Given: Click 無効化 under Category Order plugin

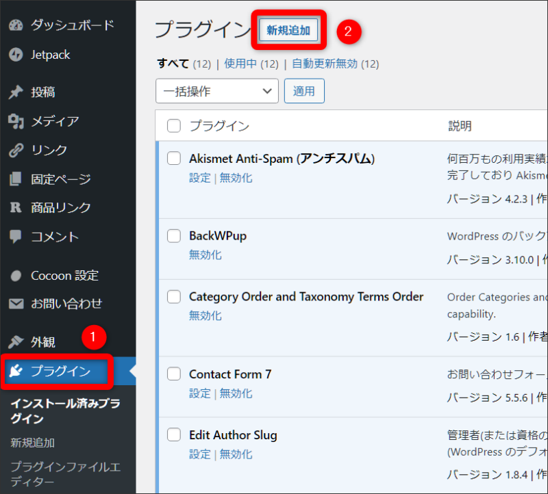Looking at the screenshot, I should [x=205, y=315].
